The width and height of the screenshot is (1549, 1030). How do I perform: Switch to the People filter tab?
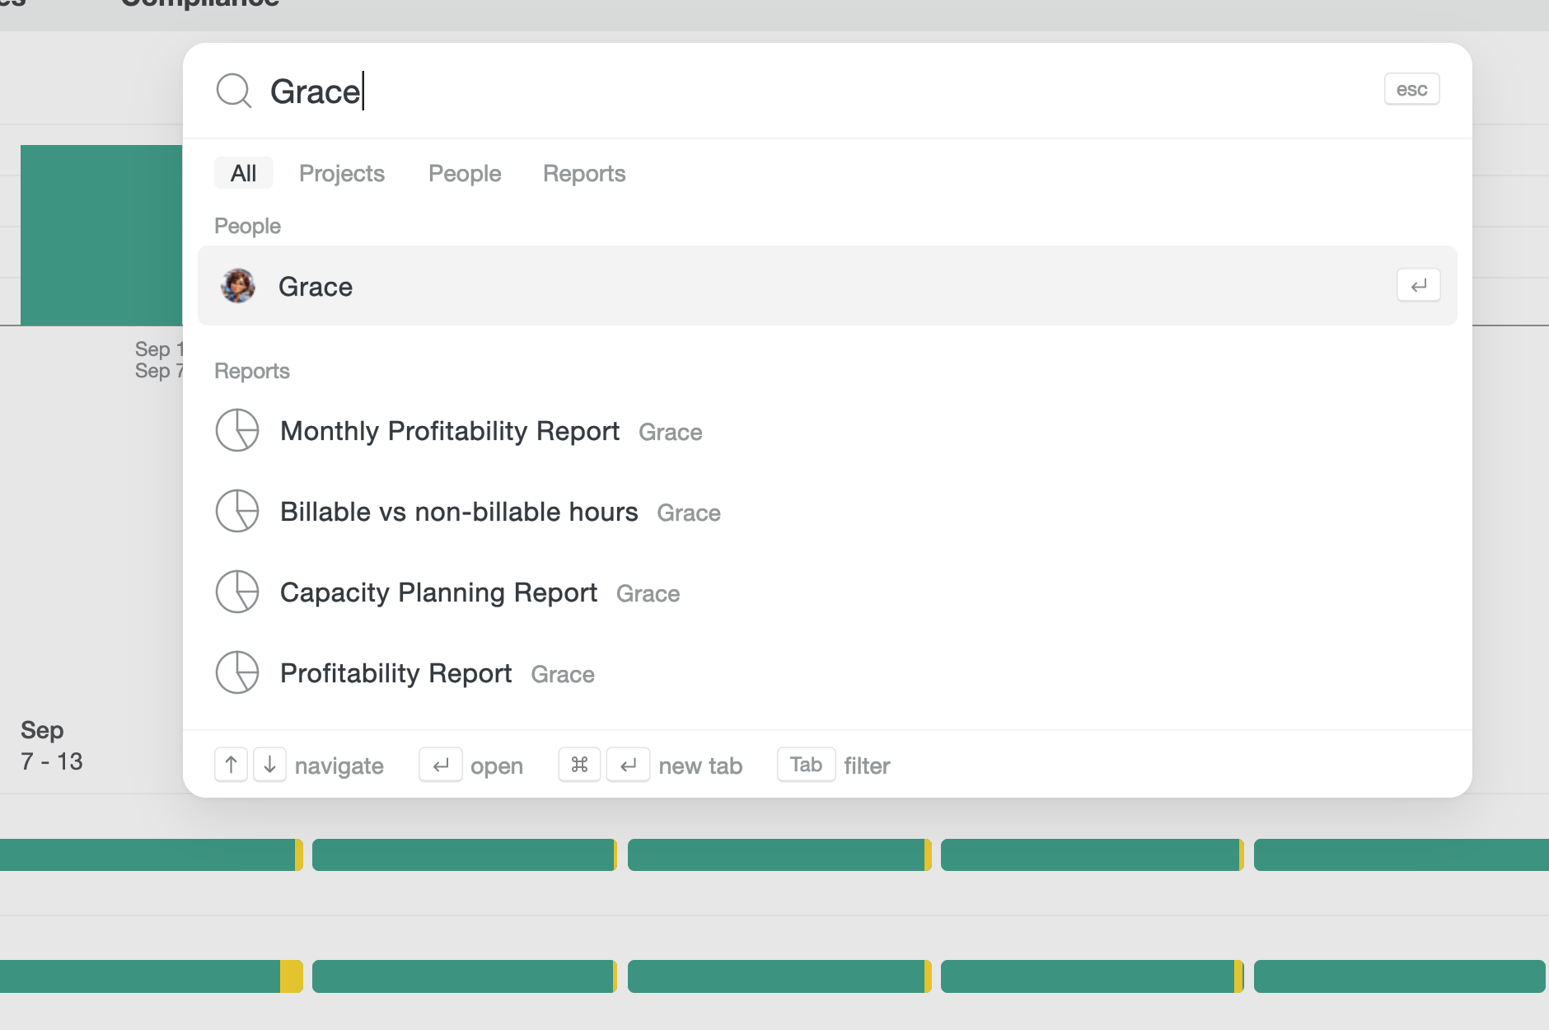(465, 173)
